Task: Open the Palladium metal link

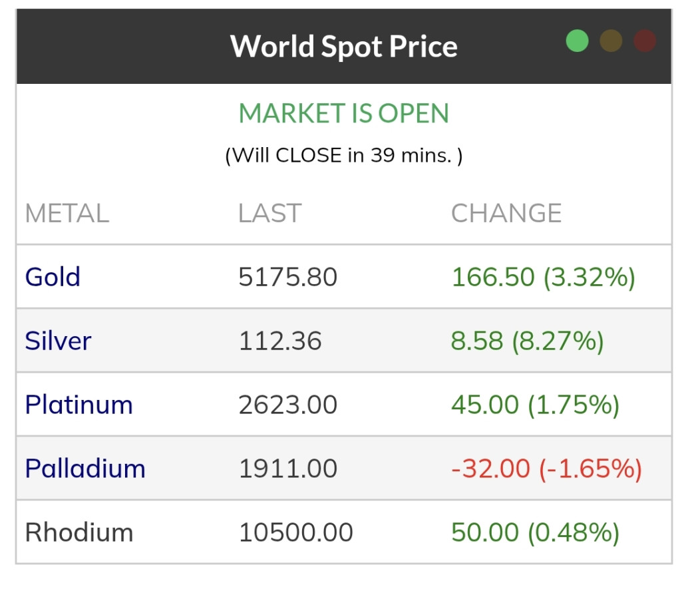Action: pyautogui.click(x=85, y=469)
